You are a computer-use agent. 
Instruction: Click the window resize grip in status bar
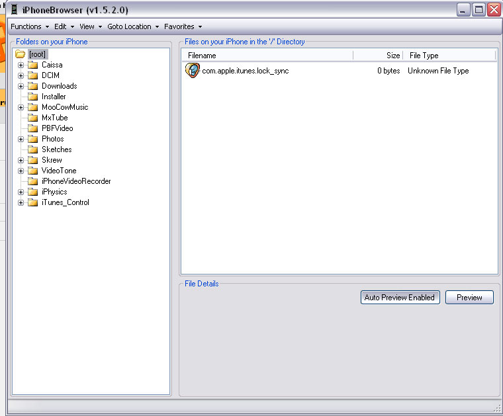coord(498,408)
